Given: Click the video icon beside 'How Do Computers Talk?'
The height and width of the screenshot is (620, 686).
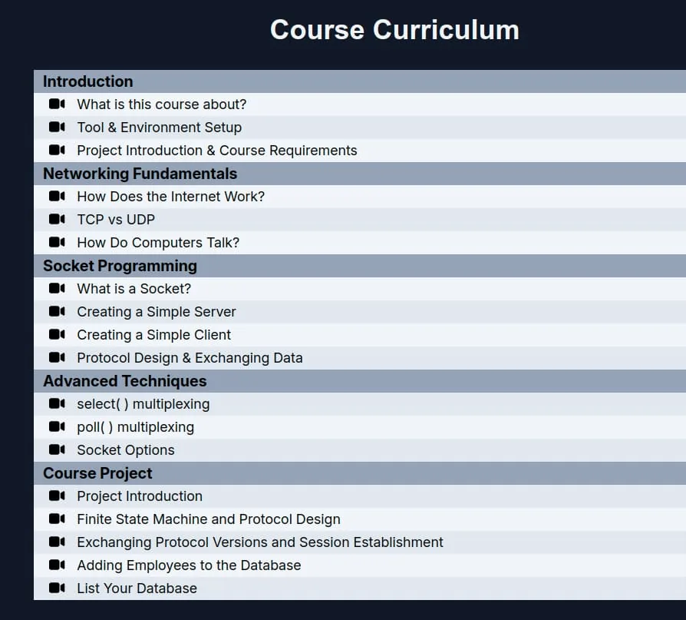Looking at the screenshot, I should (x=57, y=242).
